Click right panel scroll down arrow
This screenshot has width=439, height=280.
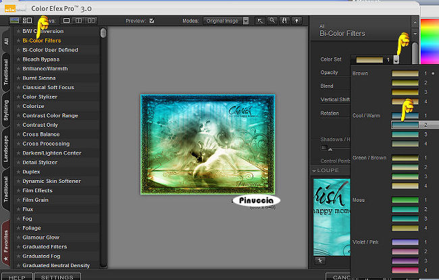415,34
